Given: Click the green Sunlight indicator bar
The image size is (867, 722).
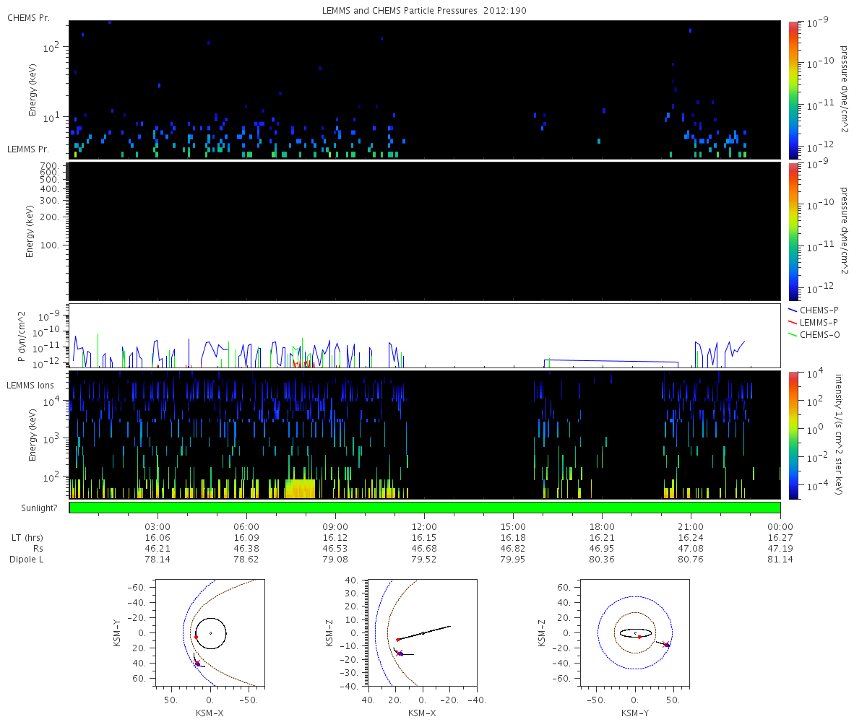Looking at the screenshot, I should [425, 508].
